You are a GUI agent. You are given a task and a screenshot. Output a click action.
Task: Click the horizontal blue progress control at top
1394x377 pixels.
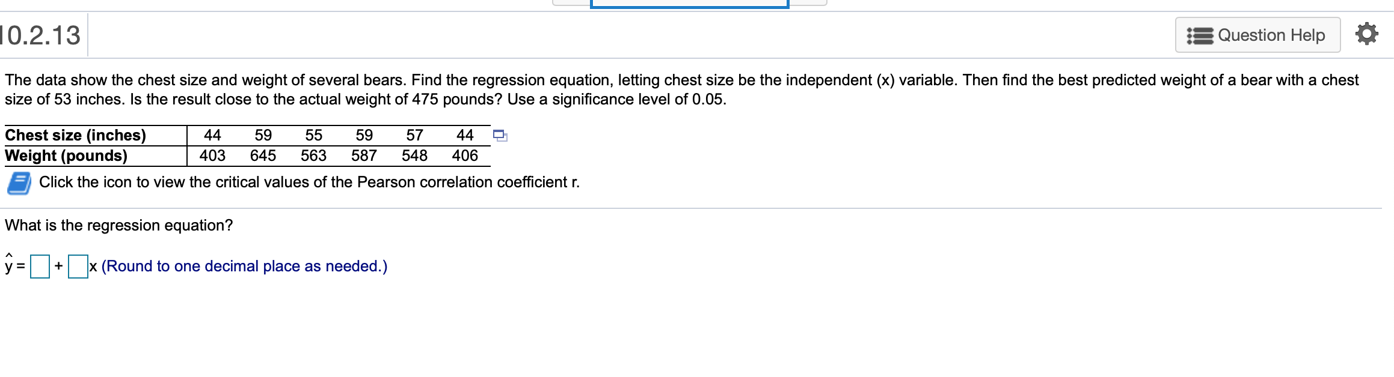(x=689, y=4)
